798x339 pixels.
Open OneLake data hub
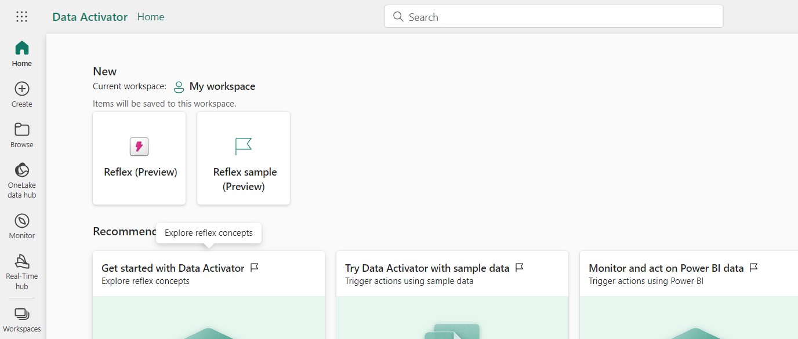tap(22, 180)
